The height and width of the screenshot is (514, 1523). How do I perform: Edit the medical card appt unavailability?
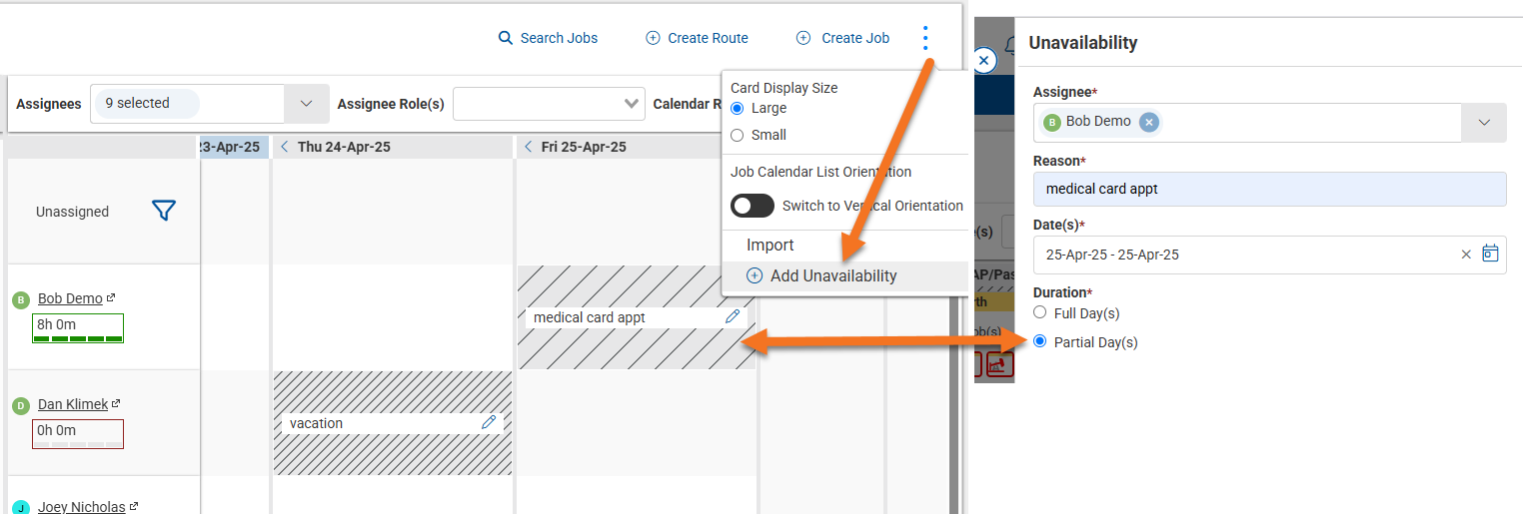[x=733, y=316]
